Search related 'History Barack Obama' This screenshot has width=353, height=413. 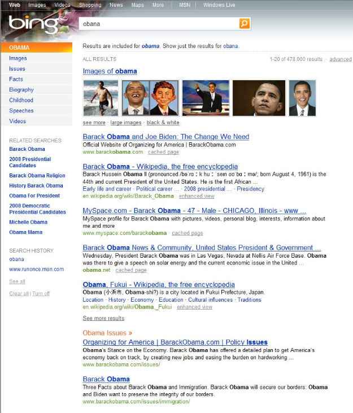tap(36, 186)
